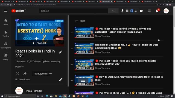The width and height of the screenshot is (175, 98).
Task: Open the Thapa Technical channel name link
Action: pos(34,91)
